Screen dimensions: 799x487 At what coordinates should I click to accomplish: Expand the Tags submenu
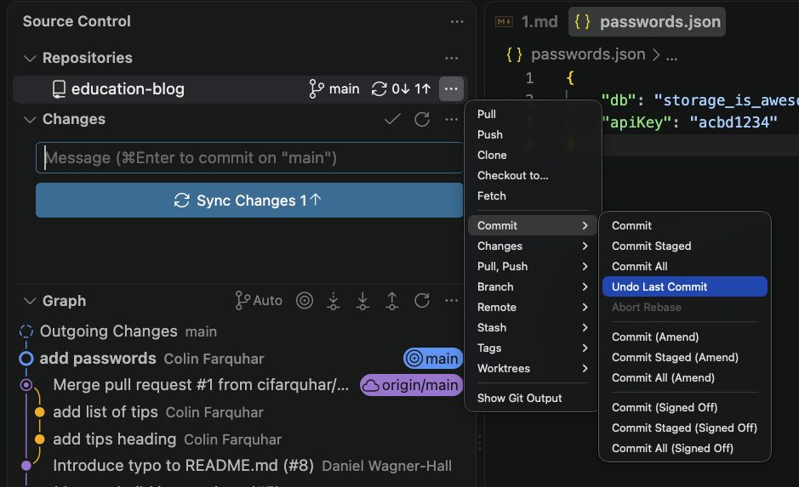(x=533, y=348)
